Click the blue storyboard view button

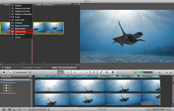tap(68, 5)
